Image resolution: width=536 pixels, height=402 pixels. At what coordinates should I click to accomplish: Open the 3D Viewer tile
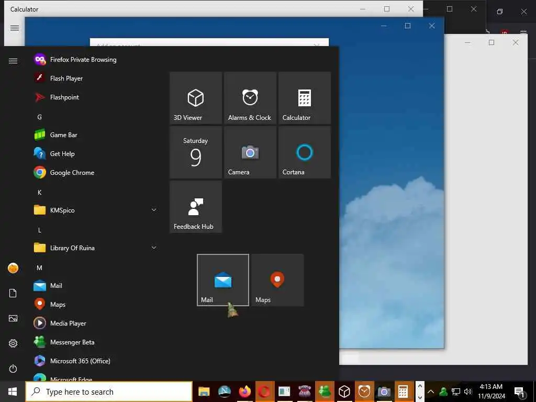[196, 98]
